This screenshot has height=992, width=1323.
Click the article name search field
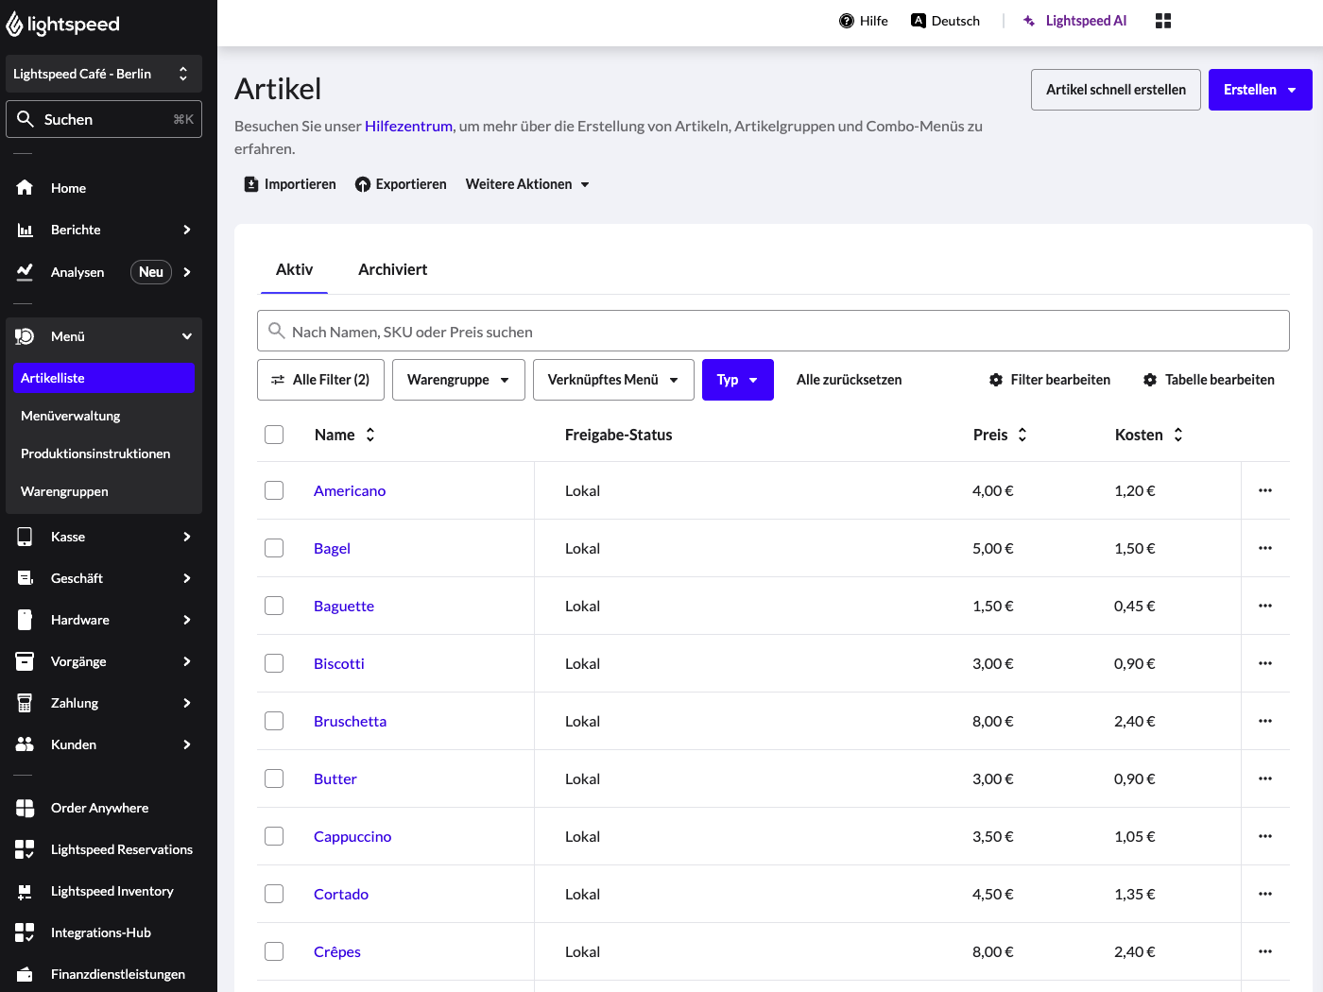pyautogui.click(x=773, y=331)
